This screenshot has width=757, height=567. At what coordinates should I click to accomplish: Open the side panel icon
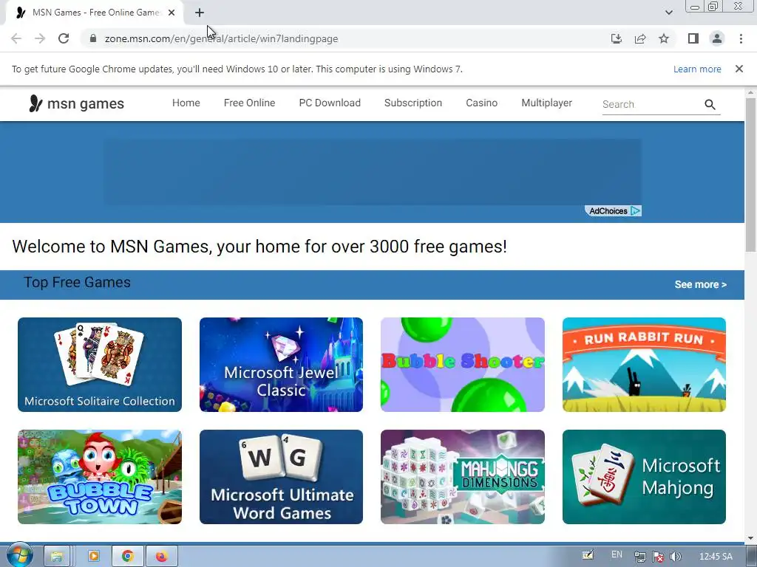[693, 38]
